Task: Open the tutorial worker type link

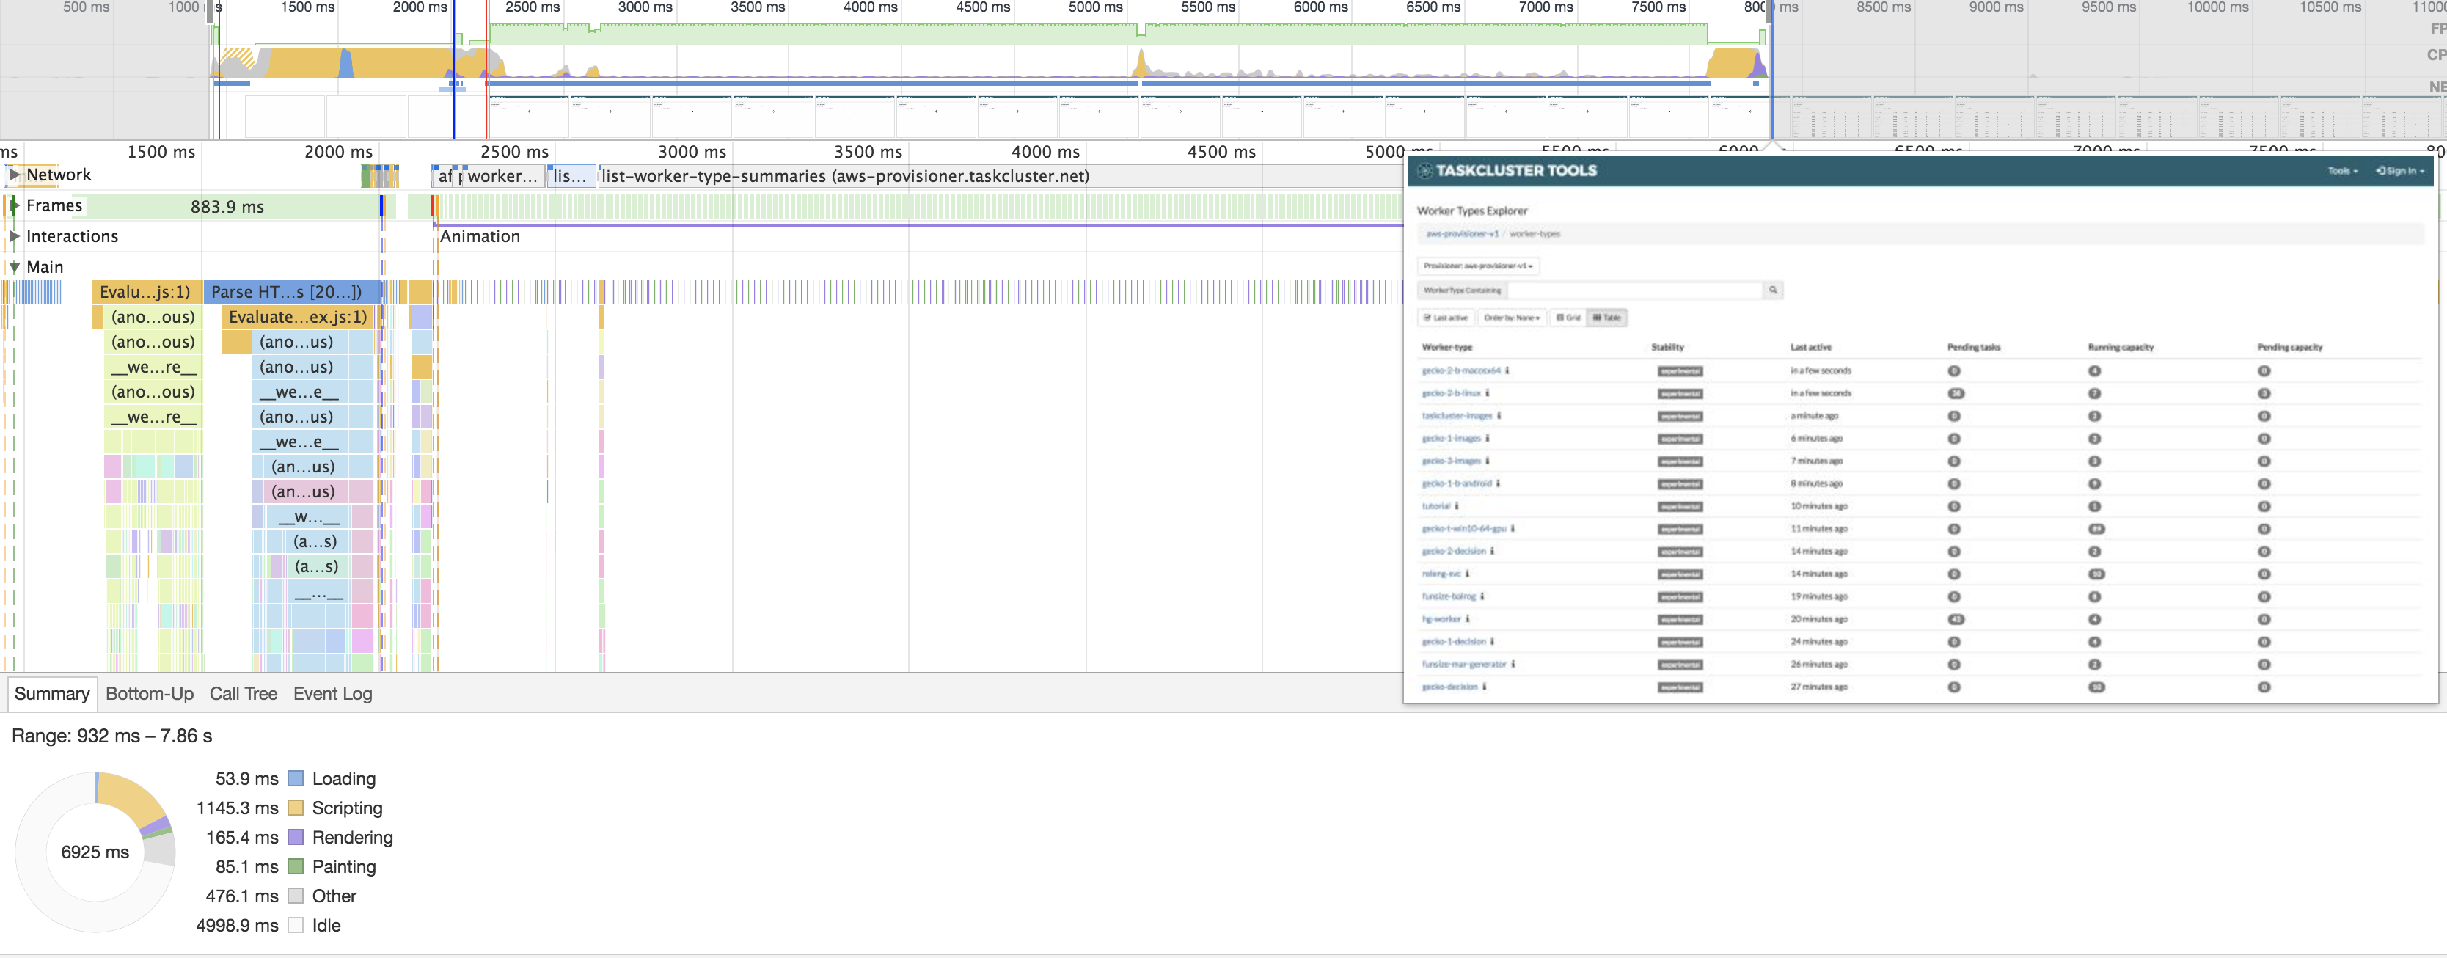Action: [x=1435, y=507]
